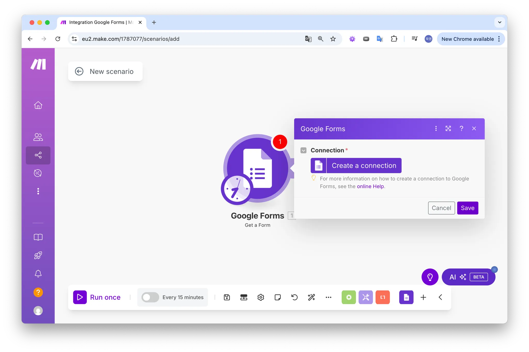Collapse favorites with the left chevron
Screen dimensions: 529x352
click(440, 297)
